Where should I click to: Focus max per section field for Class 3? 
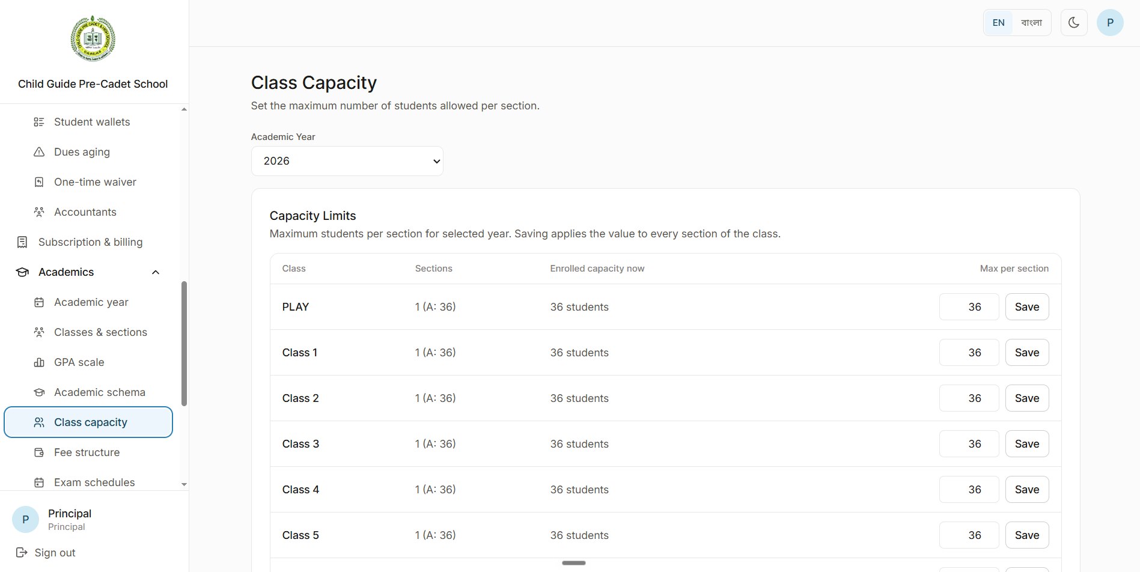click(x=969, y=444)
